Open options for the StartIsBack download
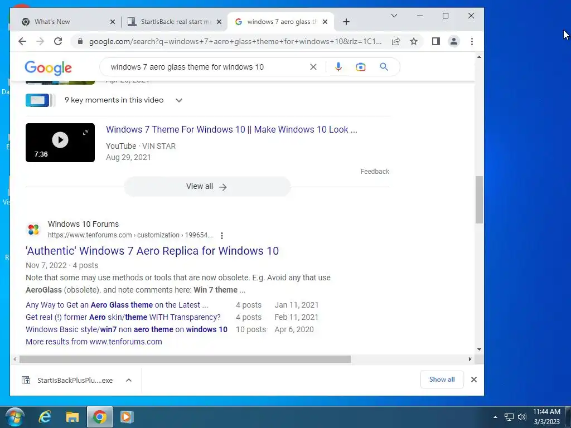This screenshot has height=428, width=571. pos(129,380)
